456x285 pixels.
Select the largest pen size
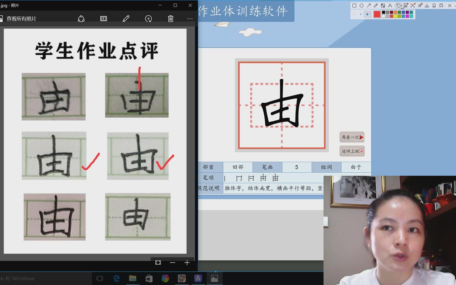click(367, 15)
